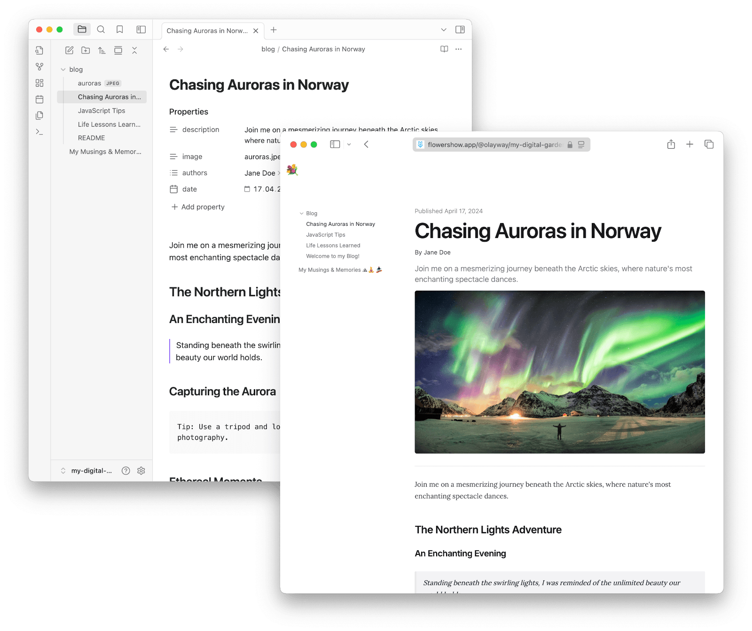Image resolution: width=752 pixels, height=631 pixels.
Task: Select the Chasing Auroras in Norway tab
Action: 207,31
